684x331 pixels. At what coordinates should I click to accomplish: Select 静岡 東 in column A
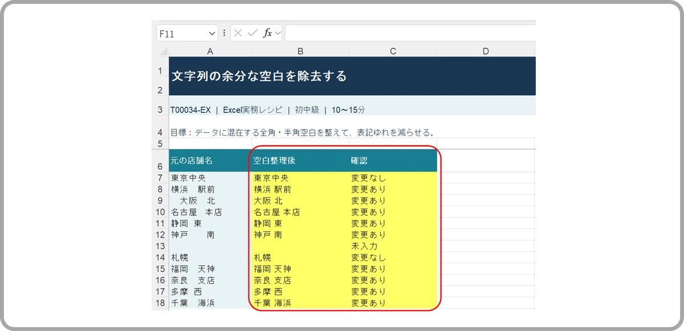pos(210,223)
